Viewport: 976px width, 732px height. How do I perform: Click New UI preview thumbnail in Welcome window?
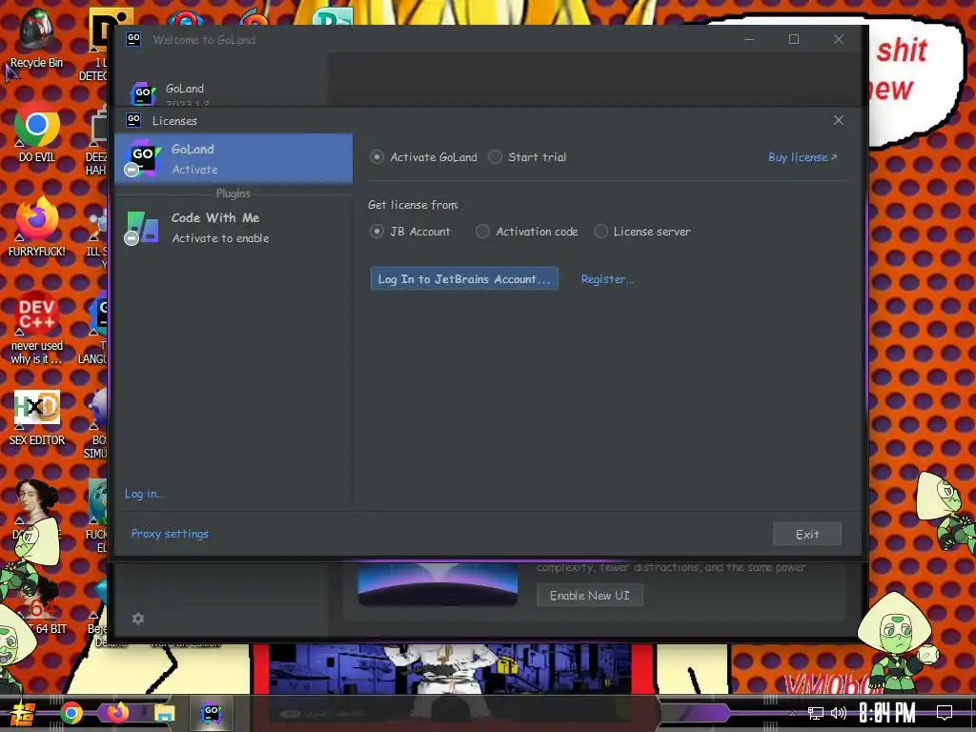[437, 584]
